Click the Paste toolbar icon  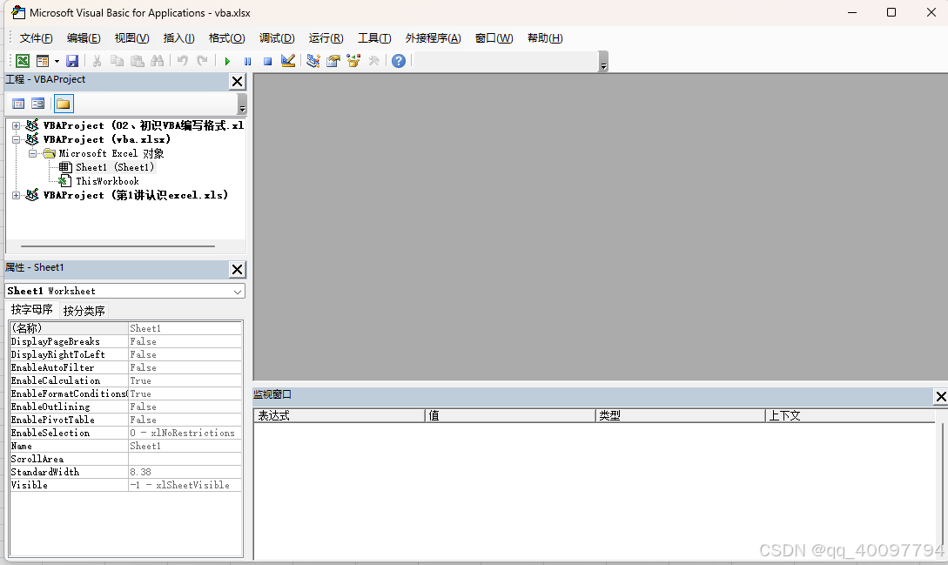(x=138, y=60)
